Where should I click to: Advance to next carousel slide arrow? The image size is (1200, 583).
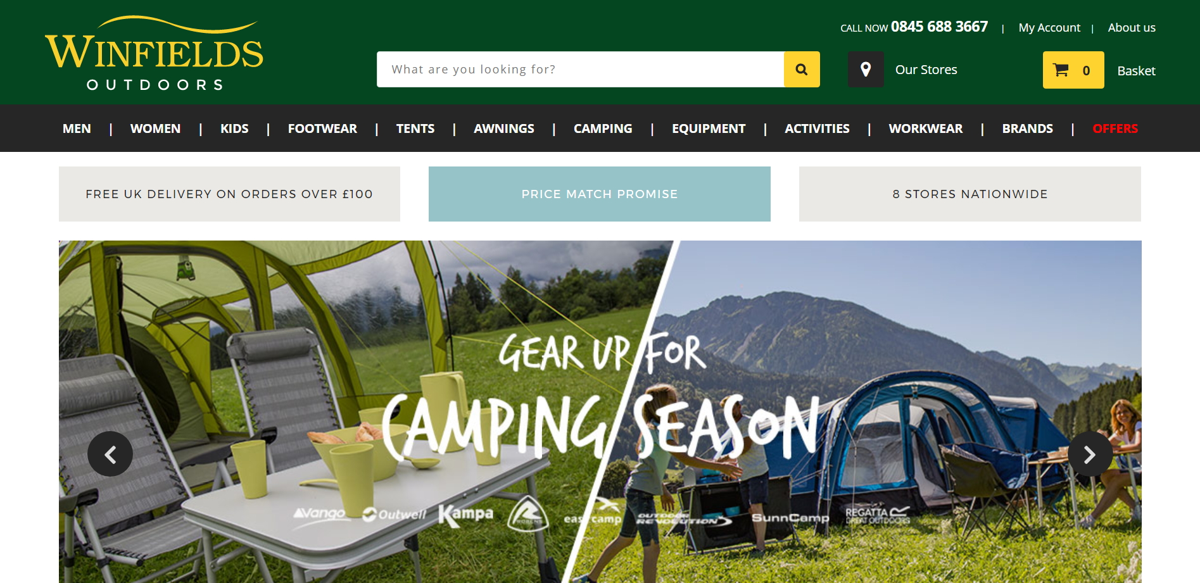pos(1090,454)
